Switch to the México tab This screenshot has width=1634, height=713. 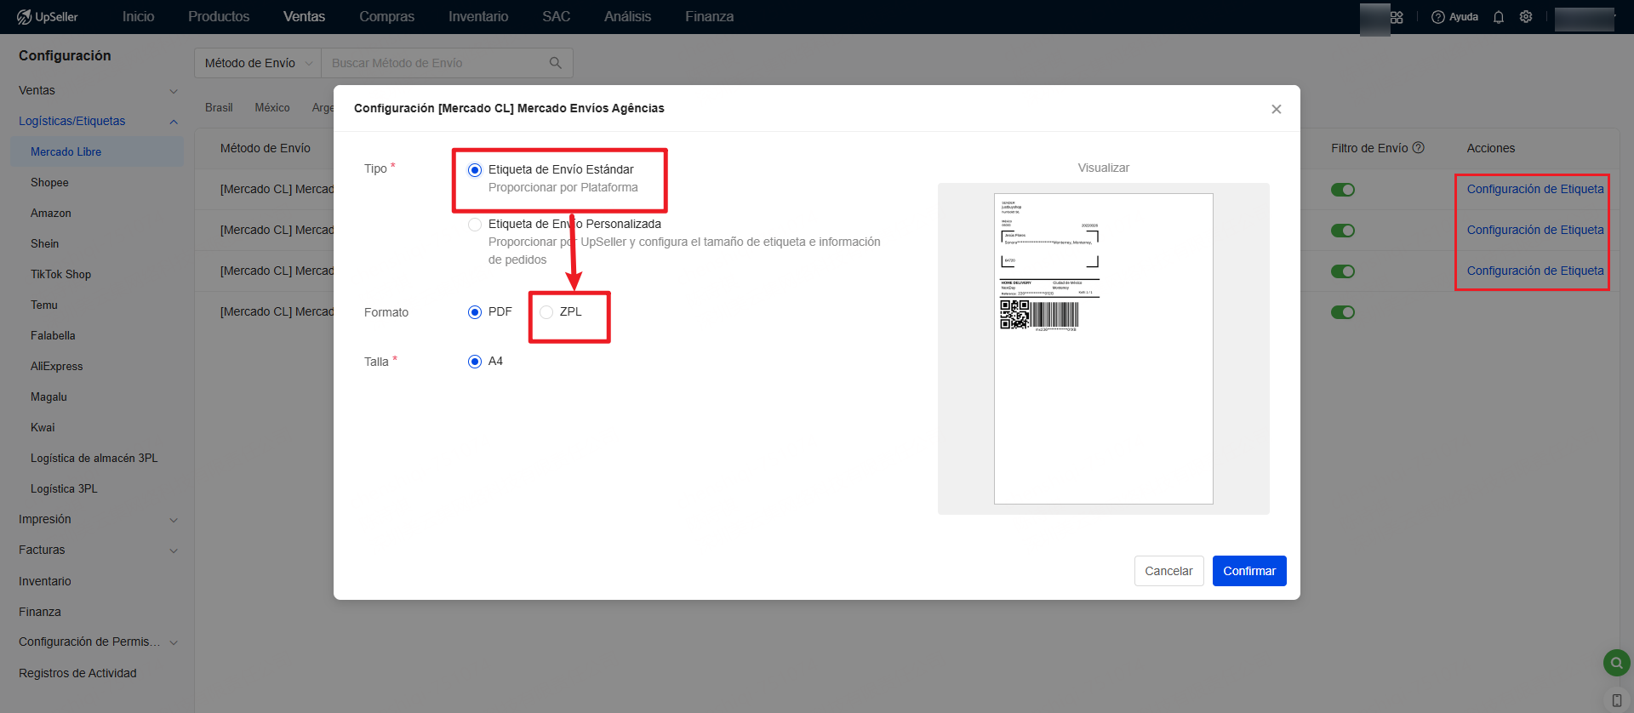pos(272,108)
